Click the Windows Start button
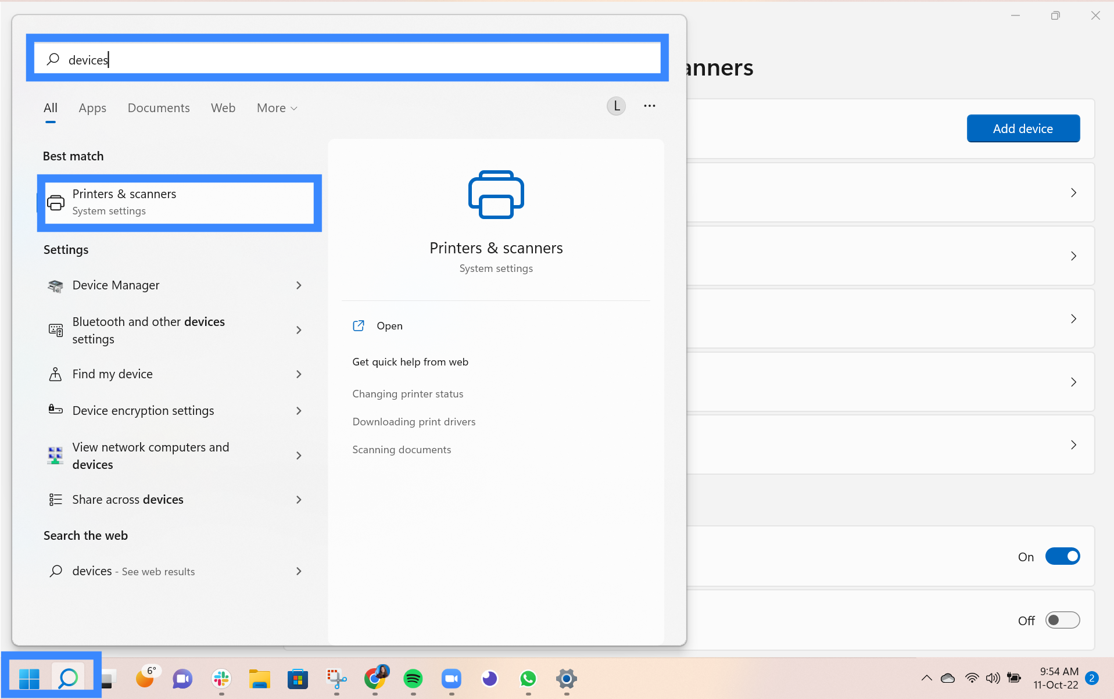Viewport: 1114px width, 699px height. tap(29, 678)
